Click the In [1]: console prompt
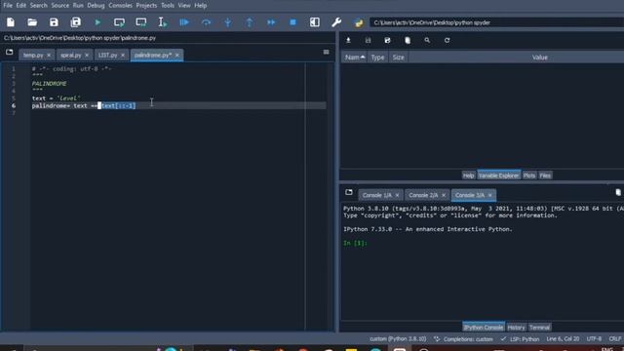This screenshot has width=624, height=351. click(x=355, y=243)
